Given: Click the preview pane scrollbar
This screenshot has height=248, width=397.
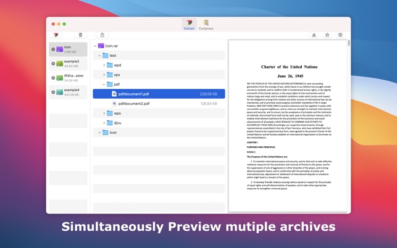Looking at the screenshot, I should coord(349,43).
